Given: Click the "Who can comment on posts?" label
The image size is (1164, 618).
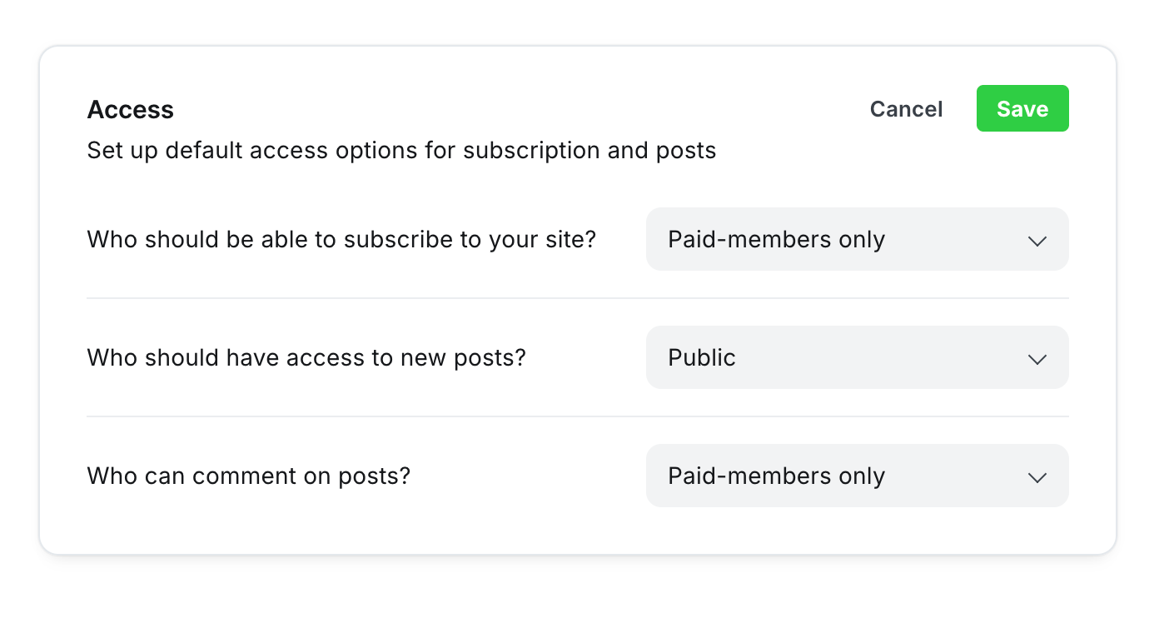Looking at the screenshot, I should (x=249, y=476).
